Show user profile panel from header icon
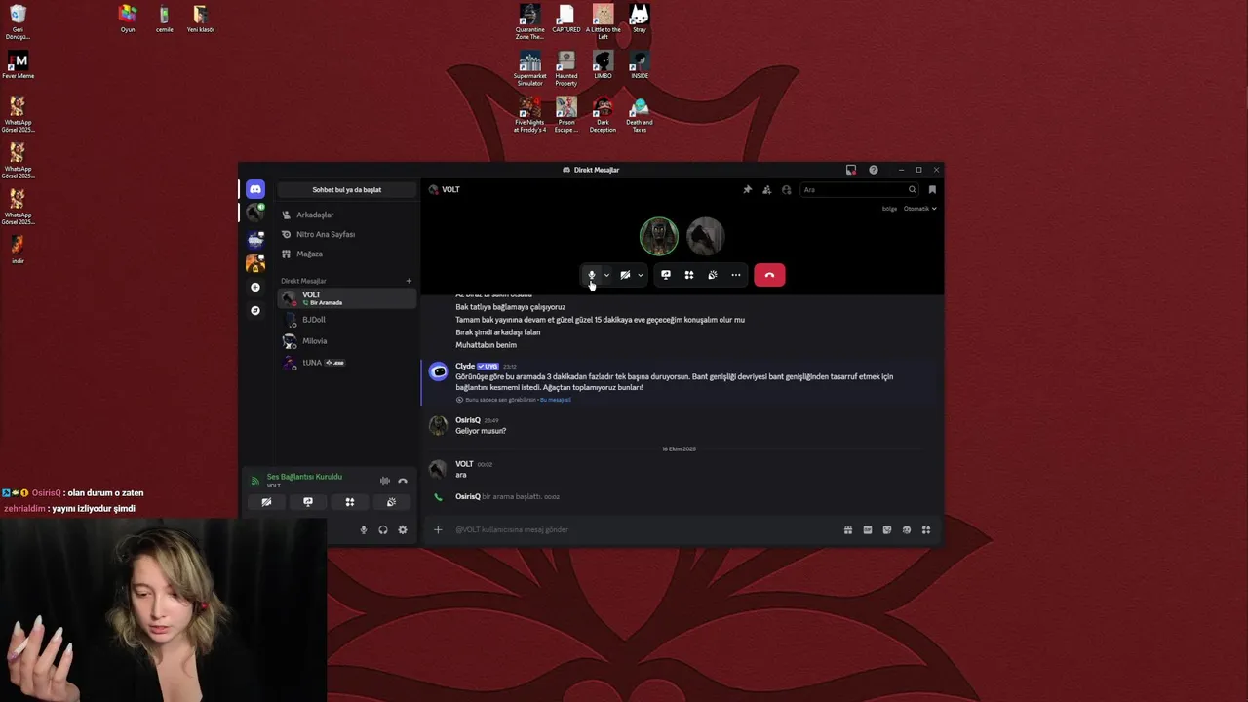 pos(787,190)
